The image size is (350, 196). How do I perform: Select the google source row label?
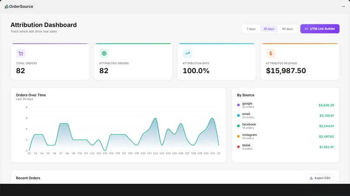tap(247, 104)
